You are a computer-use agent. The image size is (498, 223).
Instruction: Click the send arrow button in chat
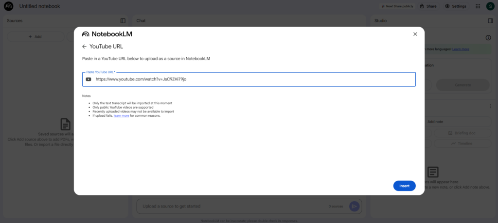(354, 207)
